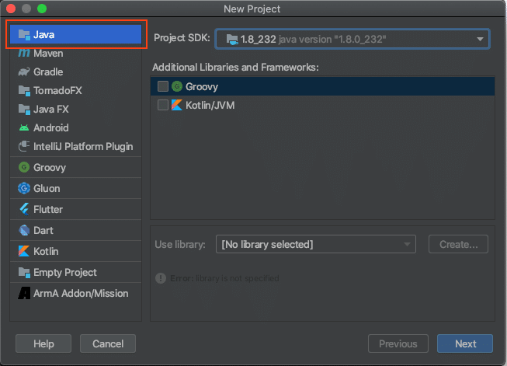Click Next to continue
This screenshot has height=366, width=507.
pos(465,343)
